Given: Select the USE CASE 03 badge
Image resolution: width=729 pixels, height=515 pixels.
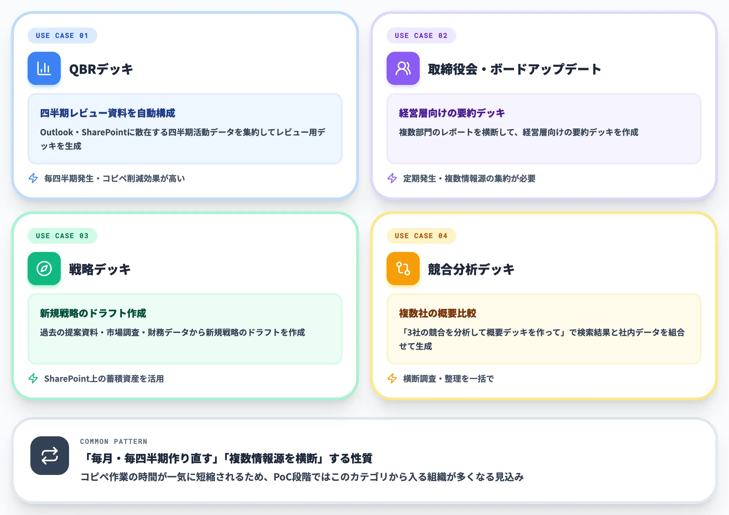Looking at the screenshot, I should pyautogui.click(x=62, y=236).
